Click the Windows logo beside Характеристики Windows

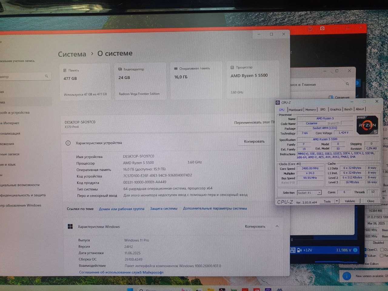coord(70,226)
